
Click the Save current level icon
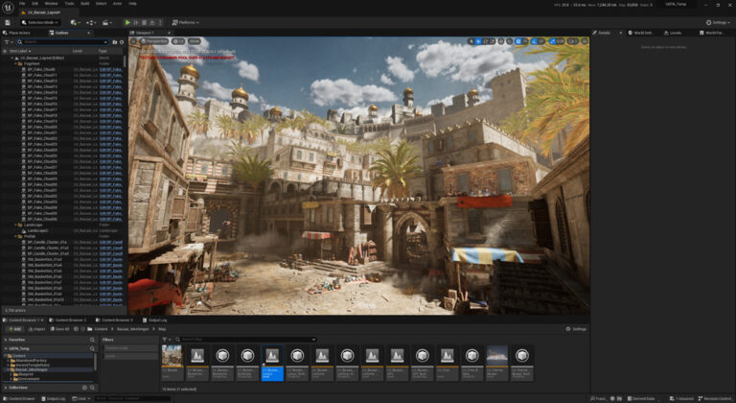[8, 22]
